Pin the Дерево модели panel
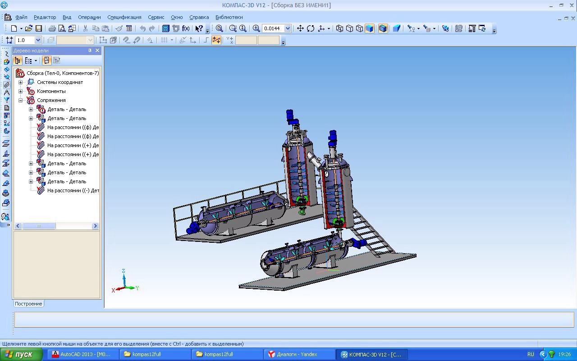Image resolution: width=577 pixels, height=361 pixels. point(90,51)
